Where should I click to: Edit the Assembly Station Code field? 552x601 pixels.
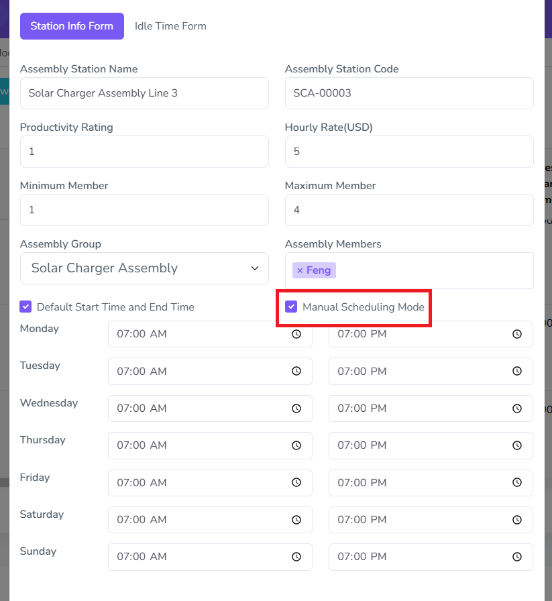click(x=409, y=93)
